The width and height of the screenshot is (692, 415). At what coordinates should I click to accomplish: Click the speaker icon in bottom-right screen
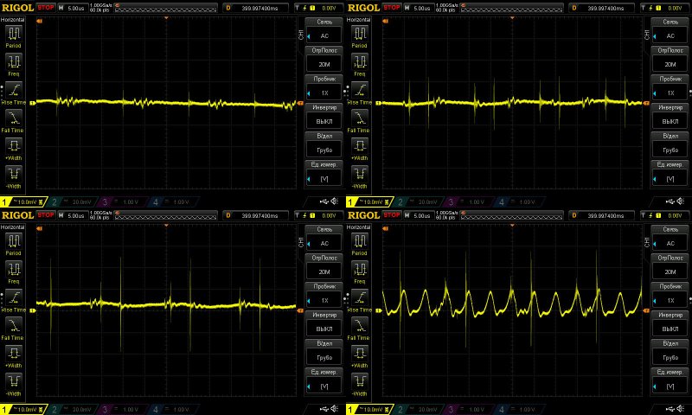[681, 409]
